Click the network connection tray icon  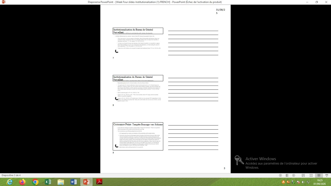[x=308, y=182]
